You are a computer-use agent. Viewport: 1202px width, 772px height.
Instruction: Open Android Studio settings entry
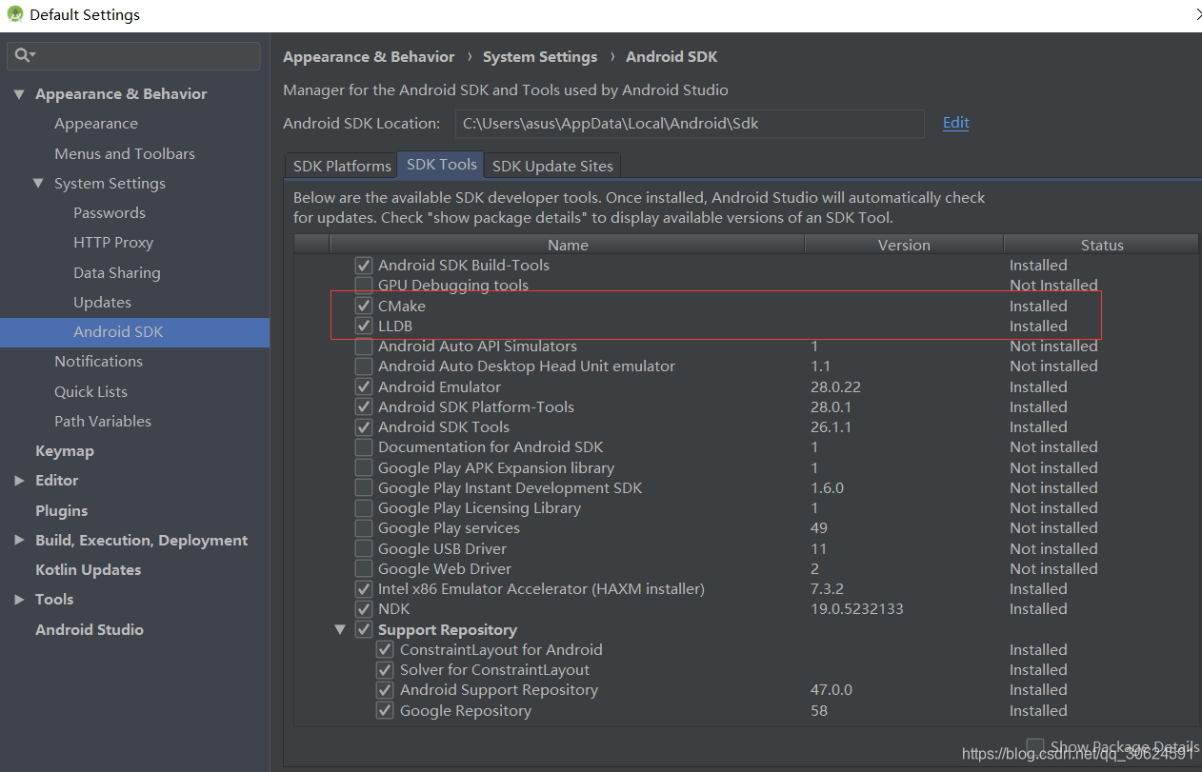90,630
